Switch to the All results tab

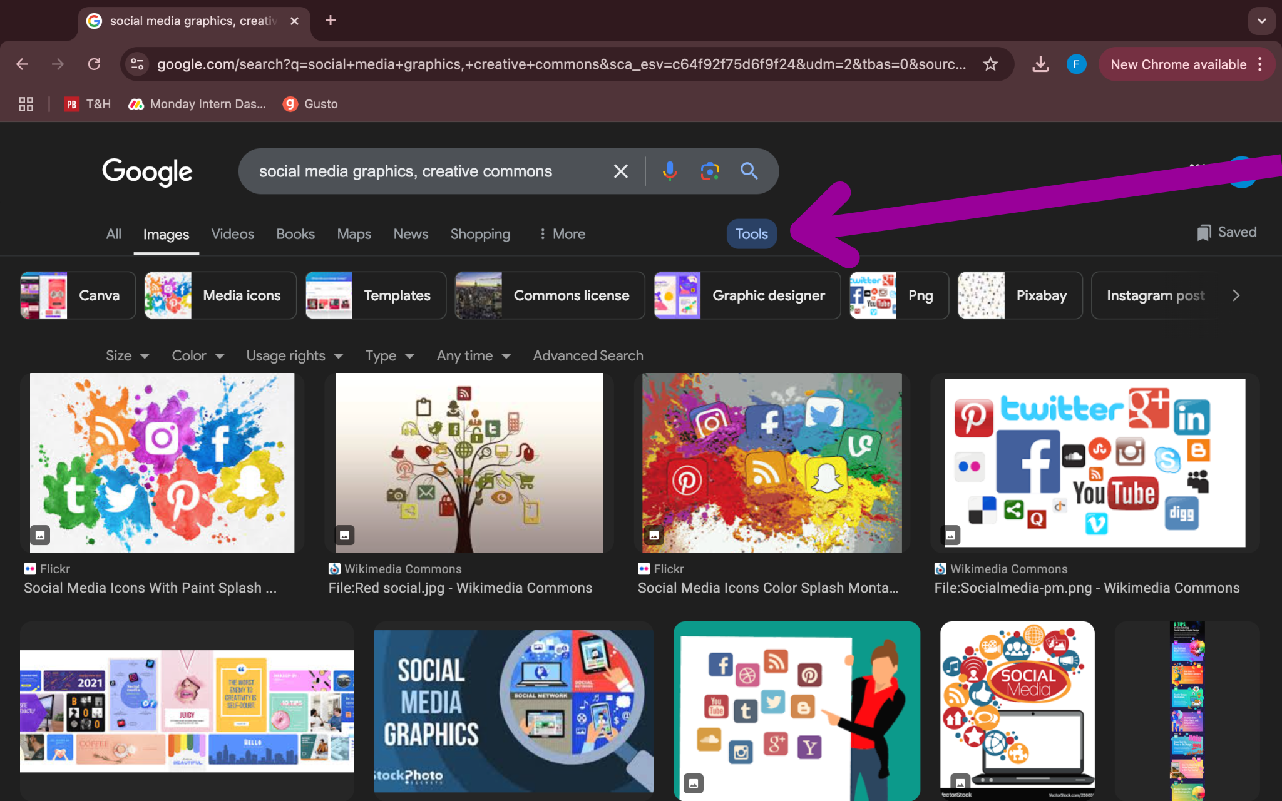coord(113,234)
